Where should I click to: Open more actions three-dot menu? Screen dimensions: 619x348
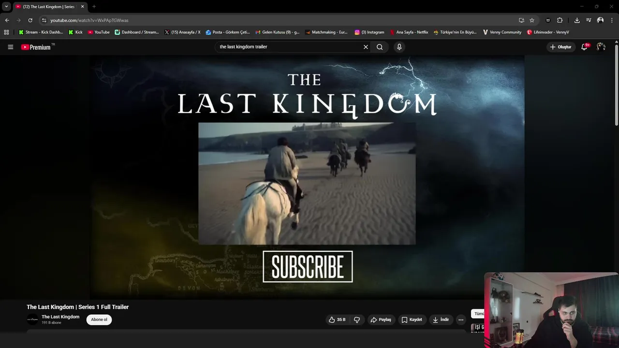click(461, 319)
